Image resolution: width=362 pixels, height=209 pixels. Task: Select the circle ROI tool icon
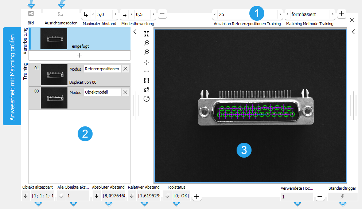click(x=147, y=99)
